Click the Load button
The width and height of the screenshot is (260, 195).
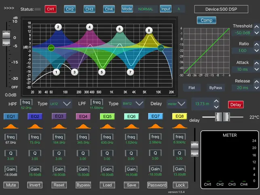point(107,185)
